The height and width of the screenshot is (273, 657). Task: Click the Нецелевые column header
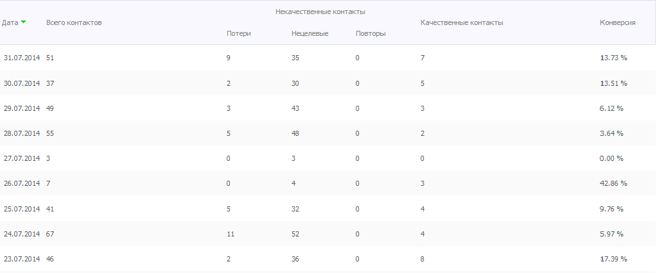310,33
